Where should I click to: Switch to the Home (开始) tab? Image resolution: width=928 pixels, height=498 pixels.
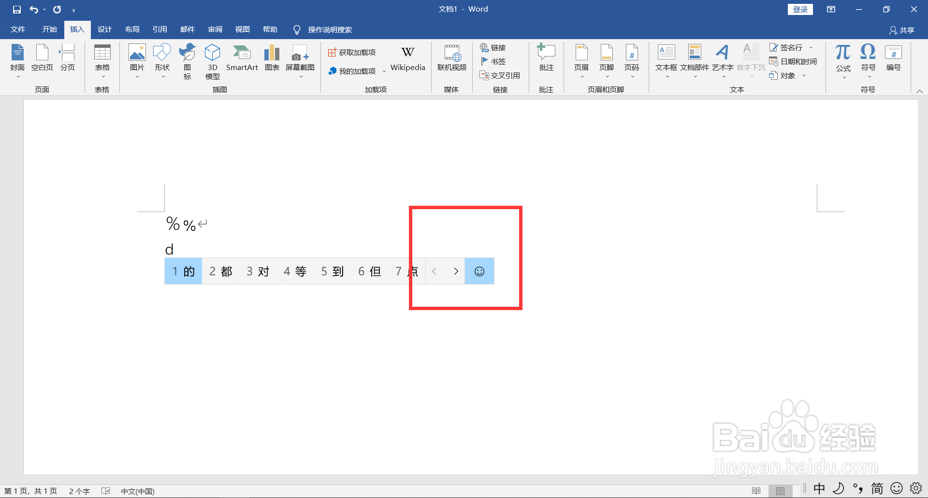(49, 29)
